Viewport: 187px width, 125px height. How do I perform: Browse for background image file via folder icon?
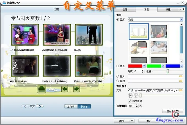point(181,76)
